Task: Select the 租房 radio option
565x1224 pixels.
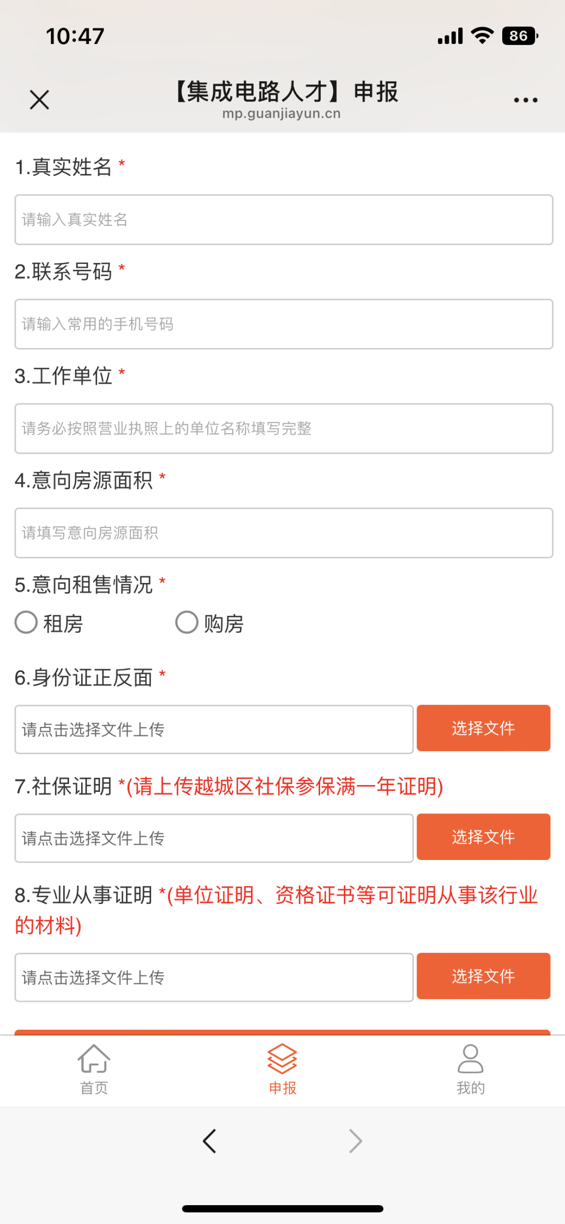Action: pos(26,623)
